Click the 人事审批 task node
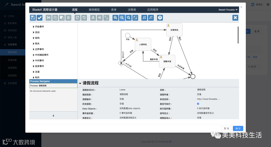Screen dimensions: 271x147 pos(143,44)
